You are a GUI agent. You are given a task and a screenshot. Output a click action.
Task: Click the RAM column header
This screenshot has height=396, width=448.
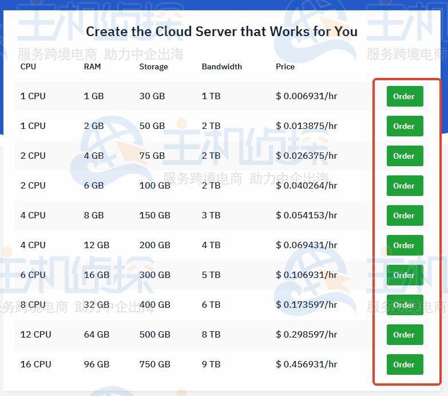pyautogui.click(x=92, y=66)
